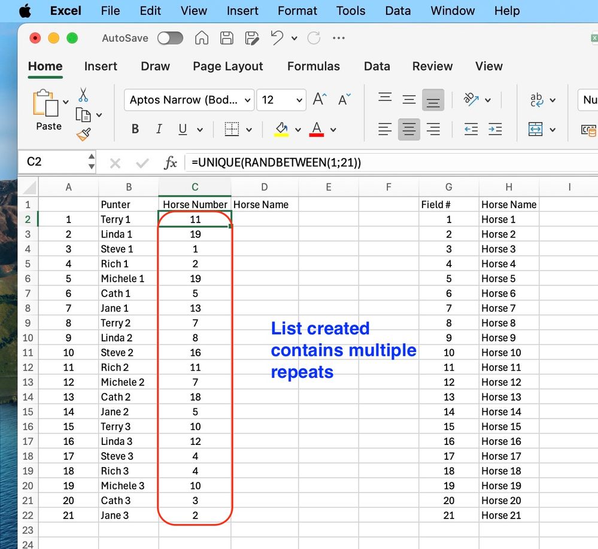This screenshot has width=598, height=549.
Task: Expand the Borders options arrow
Action: [249, 130]
